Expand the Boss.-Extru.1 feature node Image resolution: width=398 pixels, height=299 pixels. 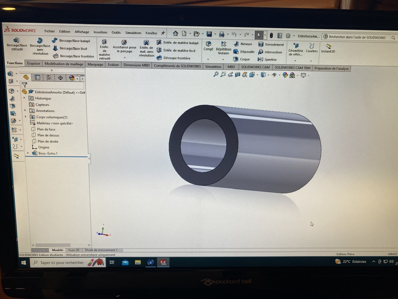tap(28, 153)
